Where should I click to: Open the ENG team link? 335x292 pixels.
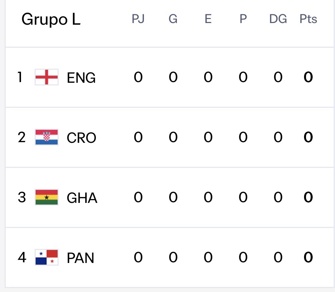coord(81,78)
